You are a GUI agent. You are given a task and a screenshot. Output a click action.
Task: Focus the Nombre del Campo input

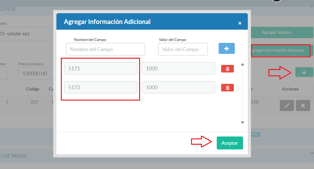coord(105,49)
